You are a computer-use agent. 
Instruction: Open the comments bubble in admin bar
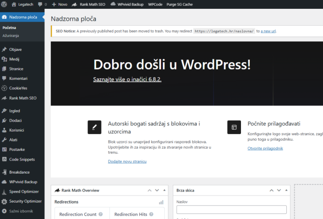40,4
